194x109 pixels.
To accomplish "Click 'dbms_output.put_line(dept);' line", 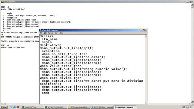I will tap(66, 48).
